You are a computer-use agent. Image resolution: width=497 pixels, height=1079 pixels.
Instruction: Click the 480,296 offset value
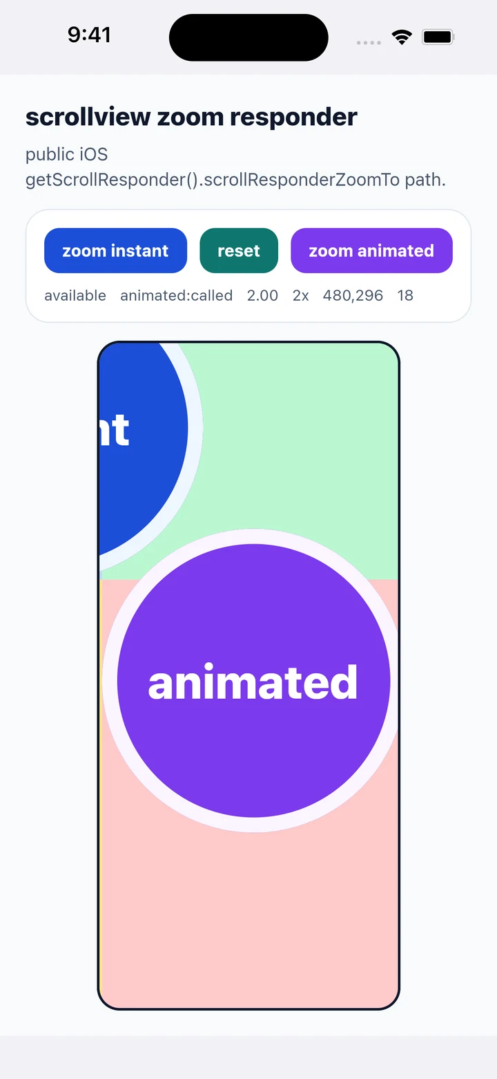coord(353,296)
